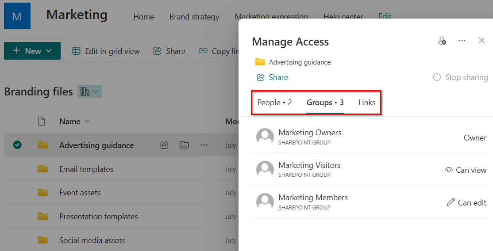The image size is (493, 251).
Task: Select the Groups tab
Action: 325,103
